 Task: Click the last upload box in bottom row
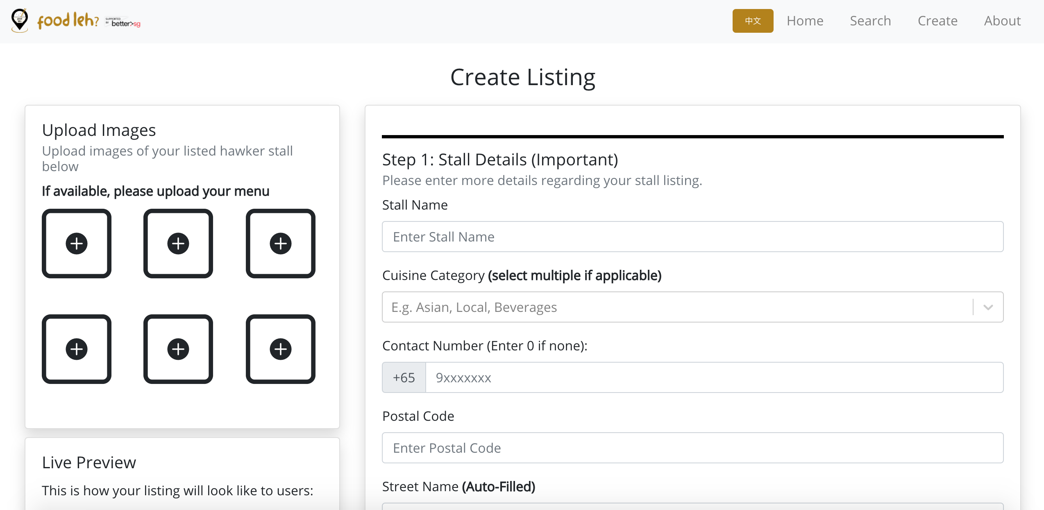click(x=281, y=349)
